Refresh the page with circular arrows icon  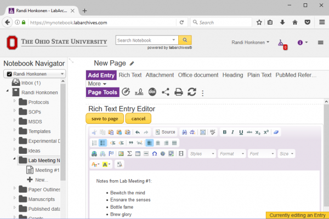click(x=192, y=92)
